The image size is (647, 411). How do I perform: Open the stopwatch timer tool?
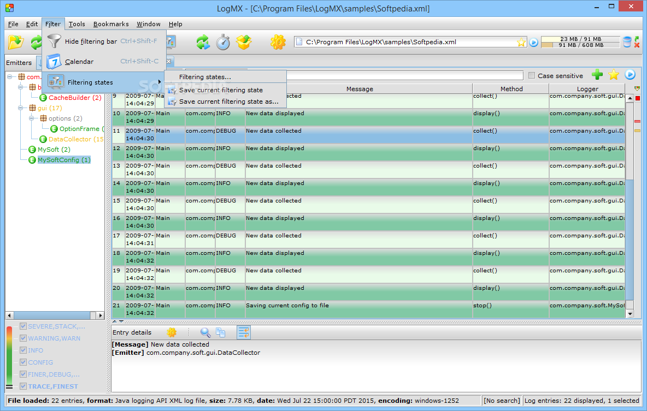tap(223, 42)
